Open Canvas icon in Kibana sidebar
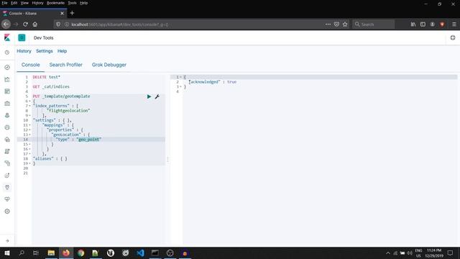This screenshot has width=460, height=259. [7, 104]
